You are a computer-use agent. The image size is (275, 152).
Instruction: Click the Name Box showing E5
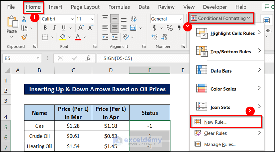coord(22,58)
